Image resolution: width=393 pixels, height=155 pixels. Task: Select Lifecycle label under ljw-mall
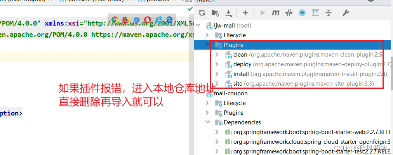point(235,35)
